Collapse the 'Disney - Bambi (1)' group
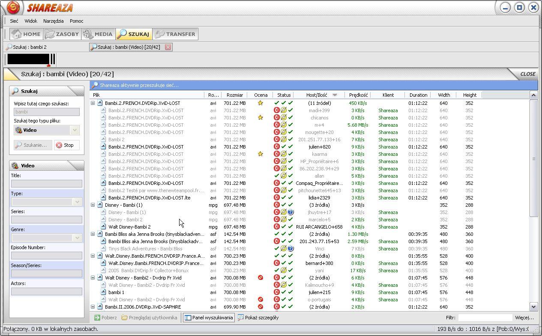 (x=93, y=205)
